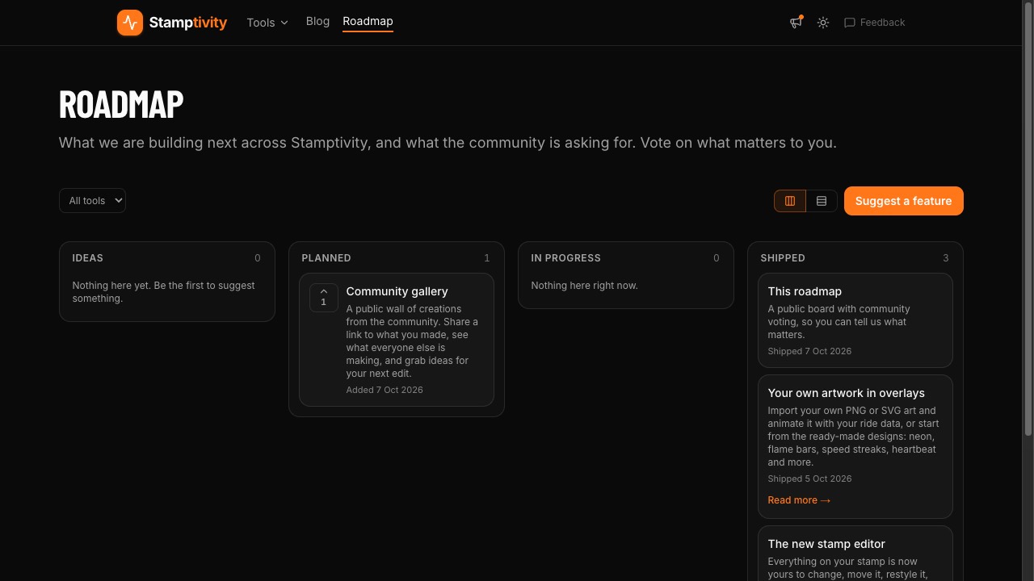Expand the Tools menu

click(x=267, y=23)
